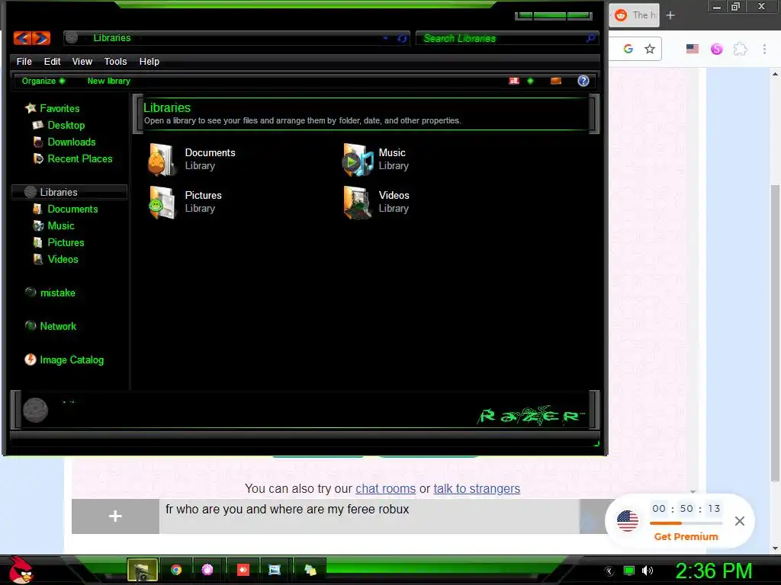
Task: Click the chat message text box
Action: [x=369, y=516]
